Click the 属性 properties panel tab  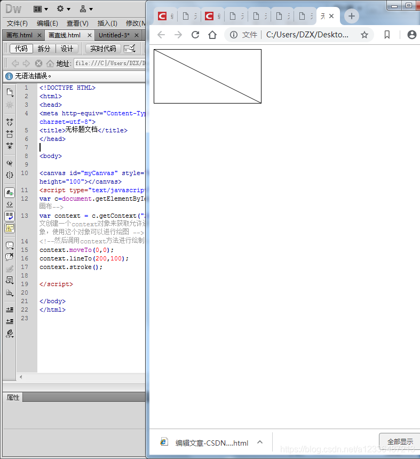pos(13,397)
